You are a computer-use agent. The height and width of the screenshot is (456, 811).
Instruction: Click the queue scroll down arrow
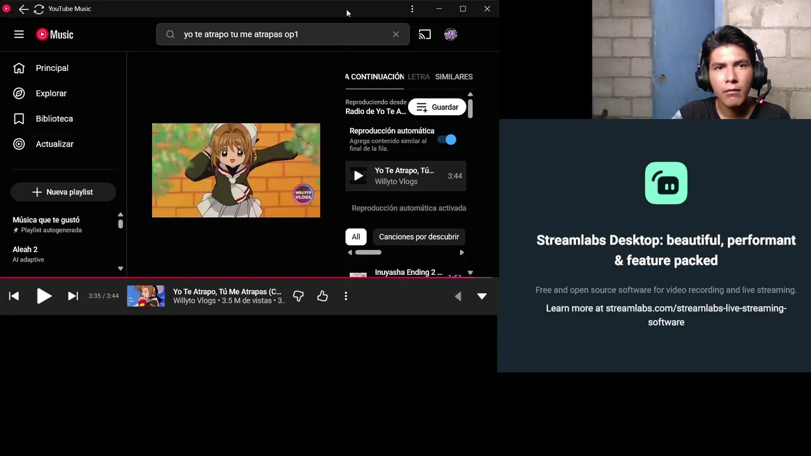470,273
